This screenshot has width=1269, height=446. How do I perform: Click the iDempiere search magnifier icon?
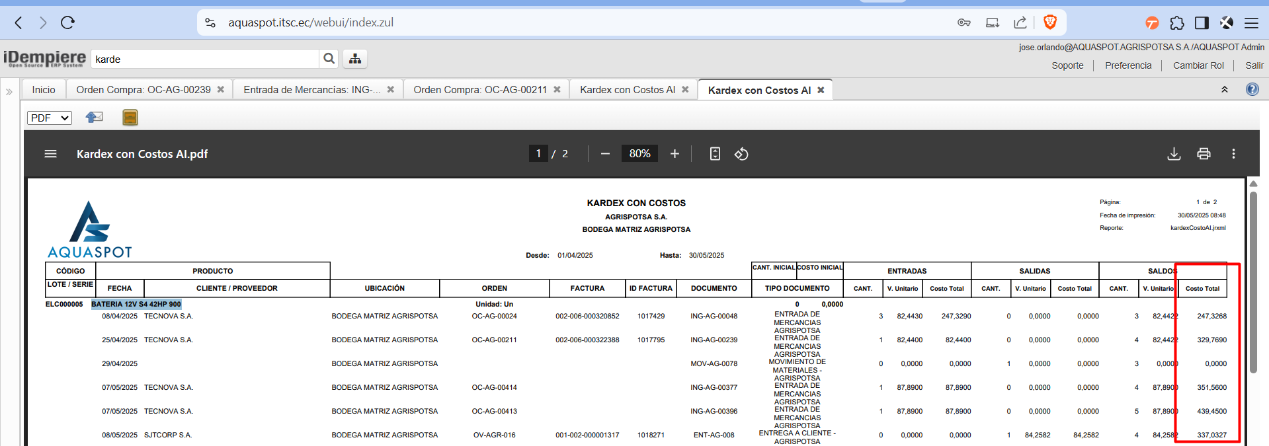tap(329, 59)
